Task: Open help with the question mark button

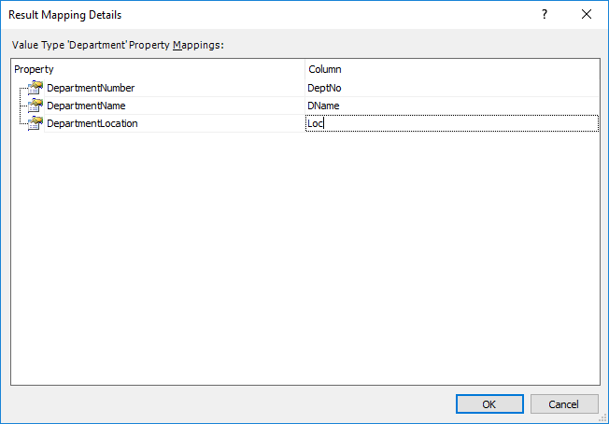Action: coord(545,14)
